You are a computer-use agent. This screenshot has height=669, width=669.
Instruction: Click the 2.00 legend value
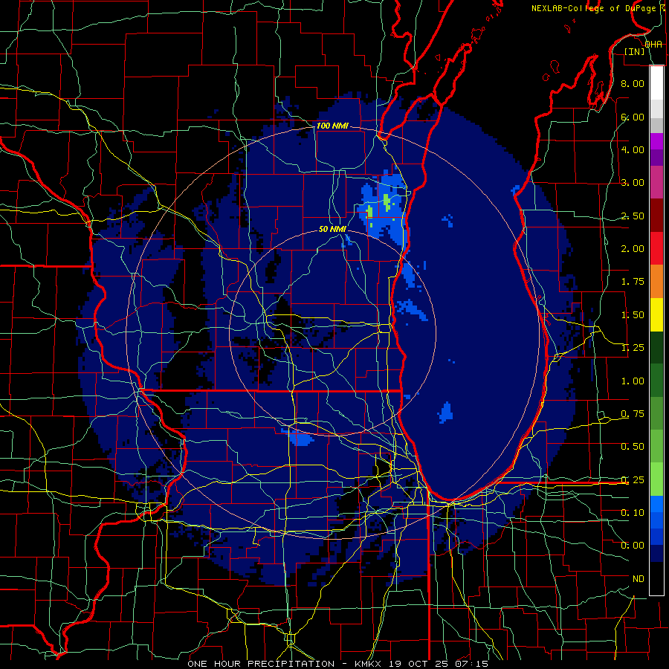coord(633,249)
